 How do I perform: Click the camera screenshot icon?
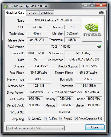(101, 13)
